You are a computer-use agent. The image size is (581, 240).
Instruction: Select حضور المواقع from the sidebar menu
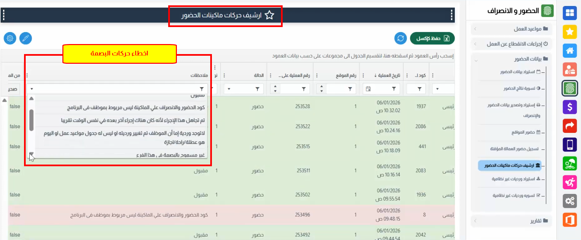coord(525,133)
